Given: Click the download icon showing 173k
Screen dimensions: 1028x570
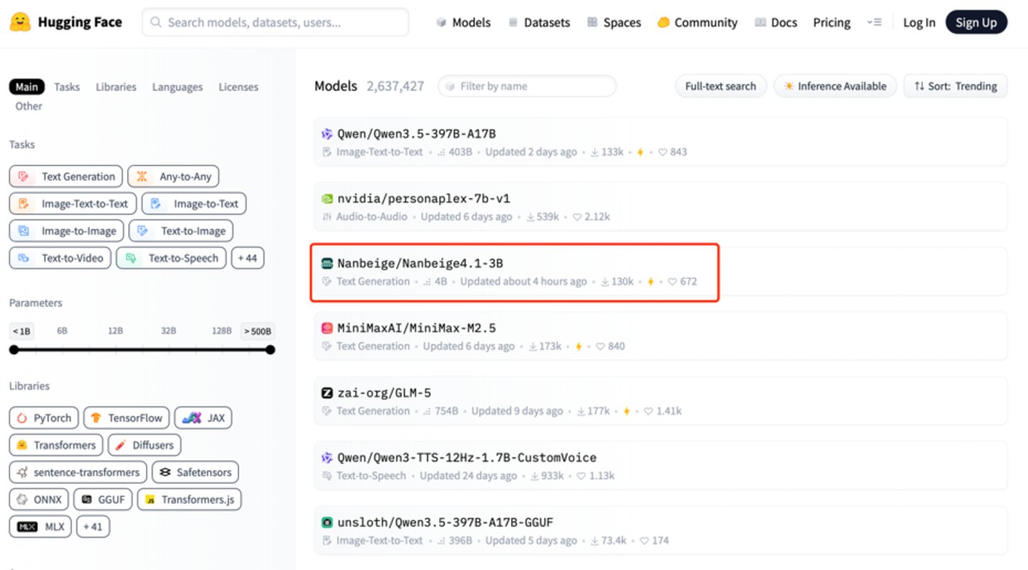Looking at the screenshot, I should [533, 346].
